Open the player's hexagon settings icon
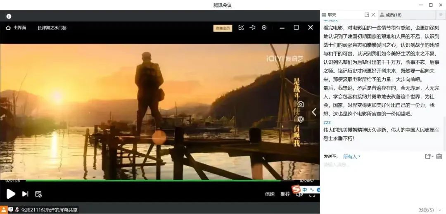Image resolution: width=446 pixels, height=214 pixels. click(x=264, y=28)
